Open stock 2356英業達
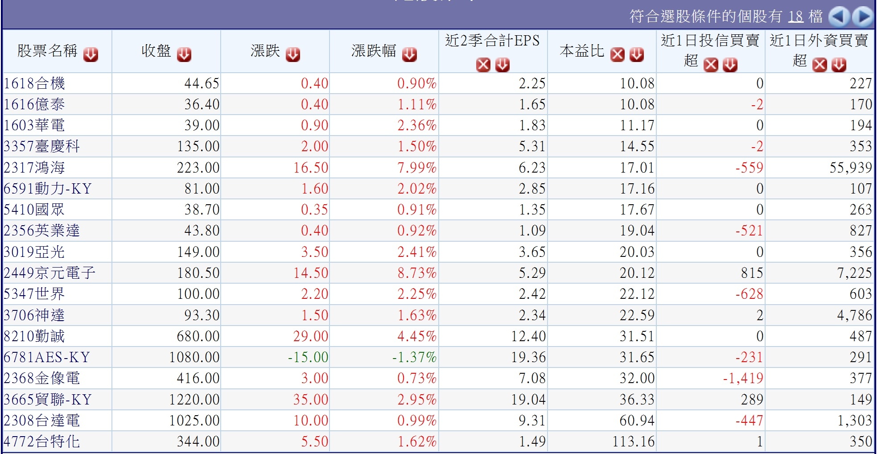 tap(42, 231)
